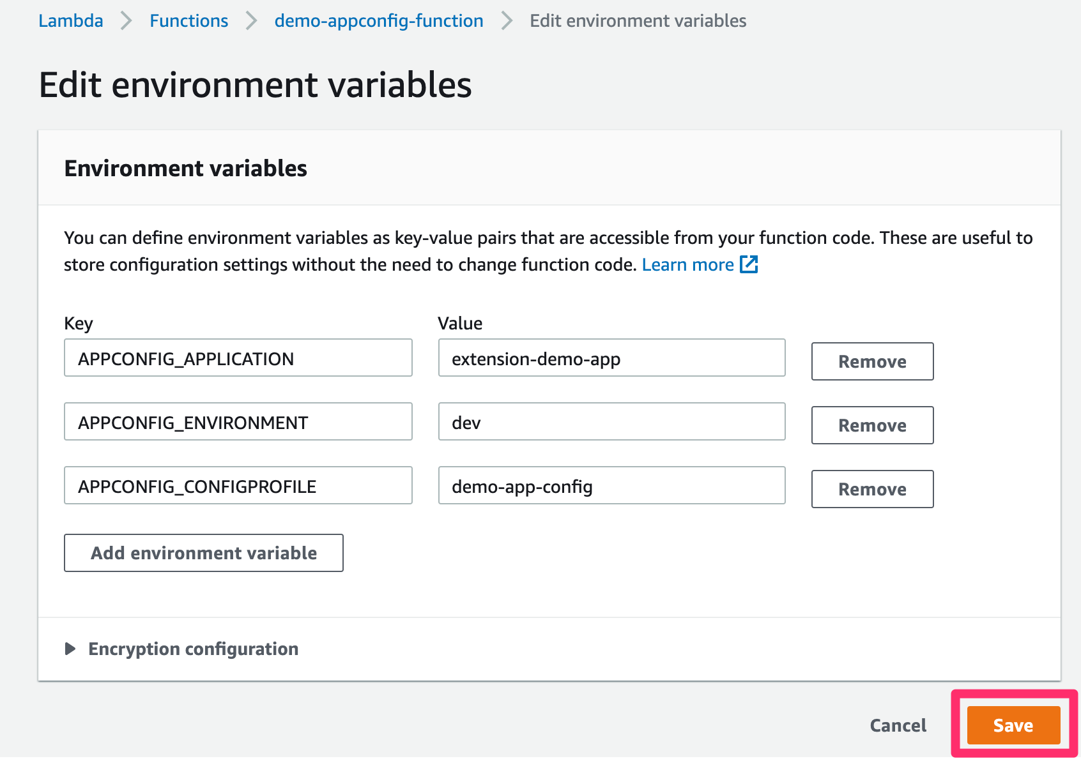The width and height of the screenshot is (1081, 784).
Task: Click Add environment variable button
Action: 203,553
